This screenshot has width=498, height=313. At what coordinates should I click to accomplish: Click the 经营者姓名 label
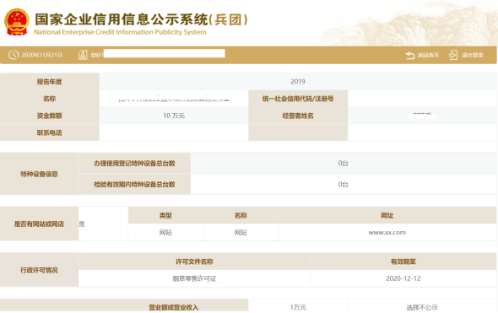pyautogui.click(x=298, y=116)
